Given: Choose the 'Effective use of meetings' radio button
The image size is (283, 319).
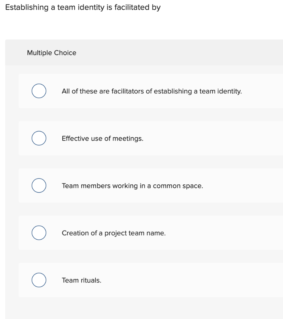Looking at the screenshot, I should click(x=39, y=138).
